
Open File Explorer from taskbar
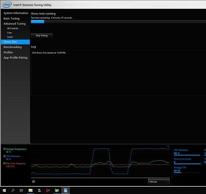(x=30, y=191)
